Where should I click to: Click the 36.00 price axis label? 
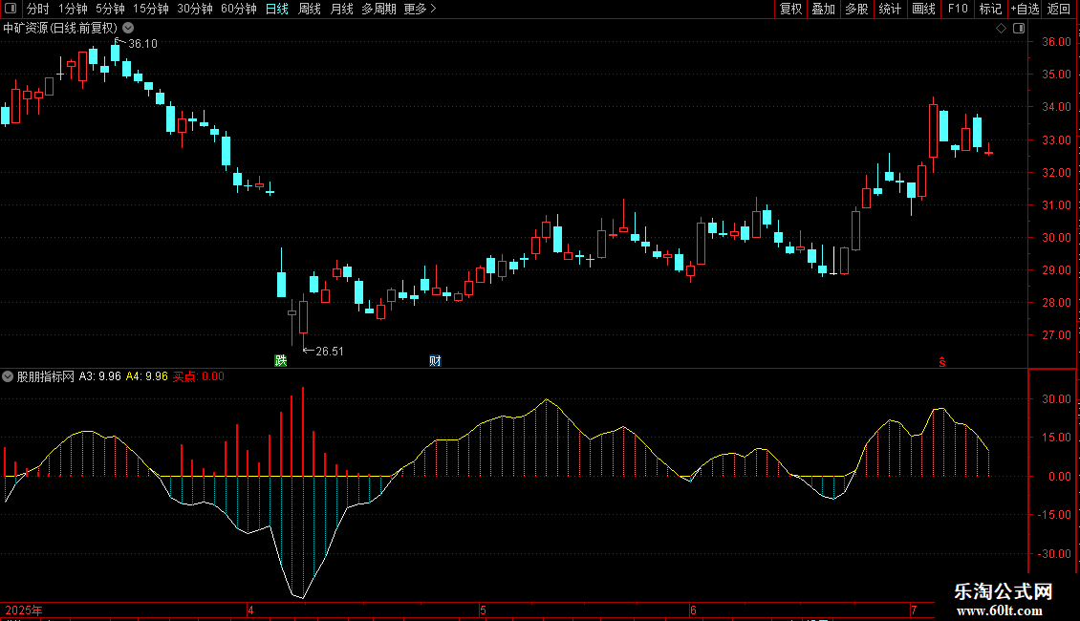[1056, 42]
